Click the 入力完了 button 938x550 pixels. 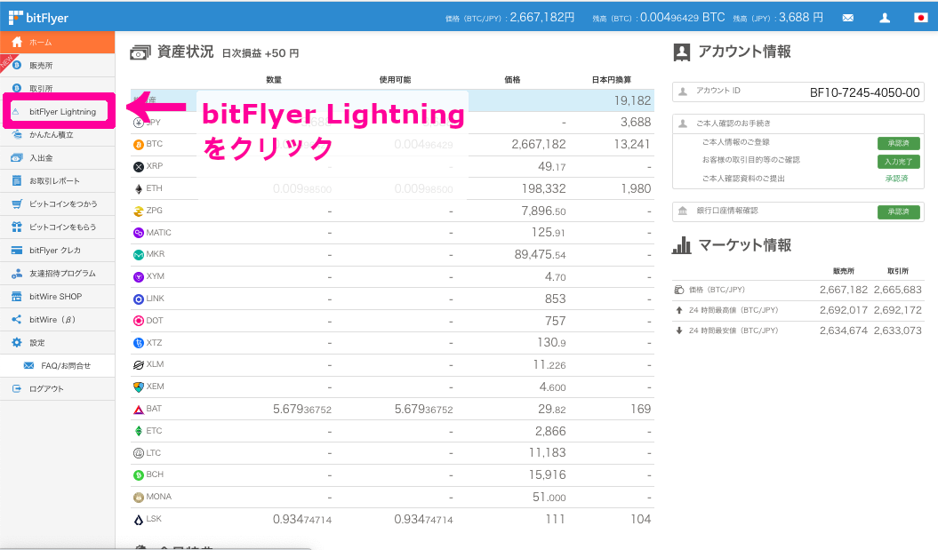point(899,162)
